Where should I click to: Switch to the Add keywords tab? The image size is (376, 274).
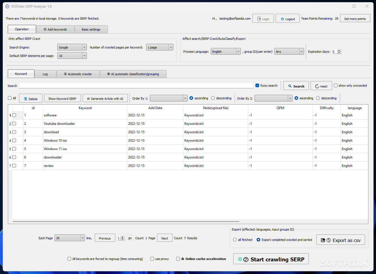55,29
